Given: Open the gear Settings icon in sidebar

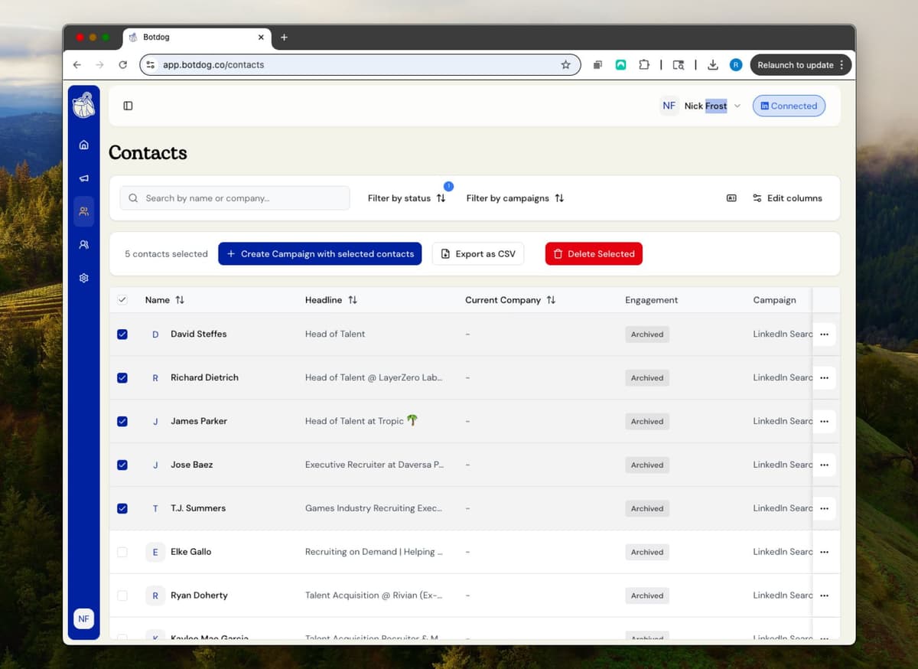Looking at the screenshot, I should [84, 278].
